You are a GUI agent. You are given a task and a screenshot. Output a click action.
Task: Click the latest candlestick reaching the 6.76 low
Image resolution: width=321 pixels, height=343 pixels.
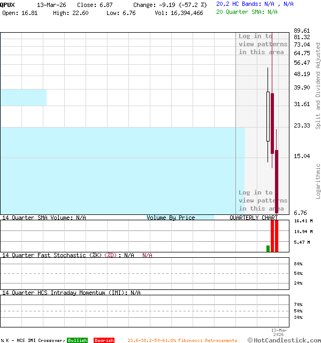pyautogui.click(x=277, y=182)
